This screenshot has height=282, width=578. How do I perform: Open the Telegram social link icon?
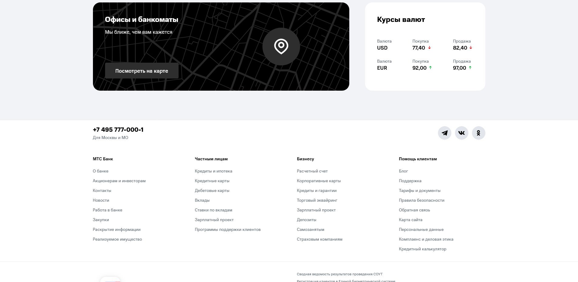(444, 133)
